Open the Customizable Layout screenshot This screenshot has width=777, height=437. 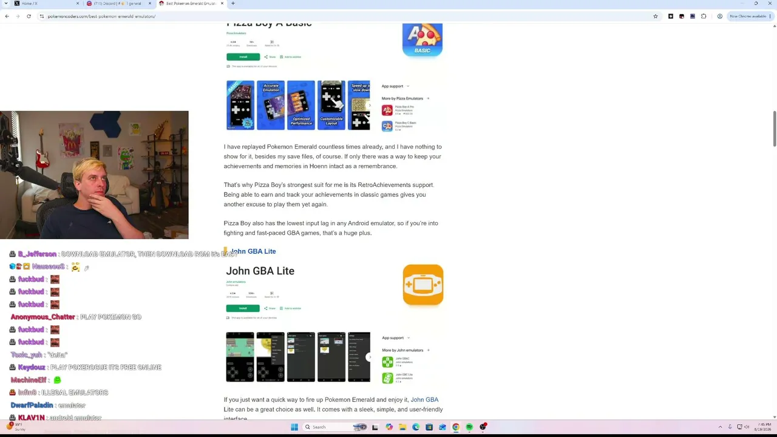[331, 105]
